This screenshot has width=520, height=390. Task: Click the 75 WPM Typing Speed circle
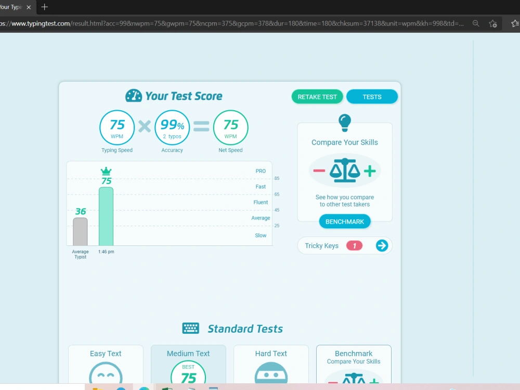pyautogui.click(x=117, y=128)
